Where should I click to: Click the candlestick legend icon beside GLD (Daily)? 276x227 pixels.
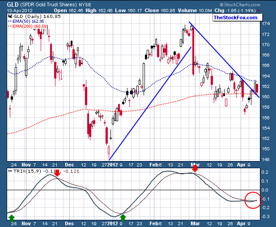pos(10,17)
